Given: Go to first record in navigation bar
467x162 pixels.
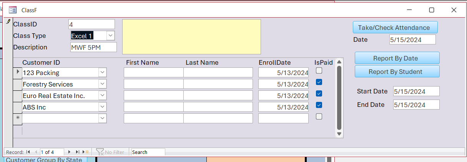Looking at the screenshot, I should 28,152.
